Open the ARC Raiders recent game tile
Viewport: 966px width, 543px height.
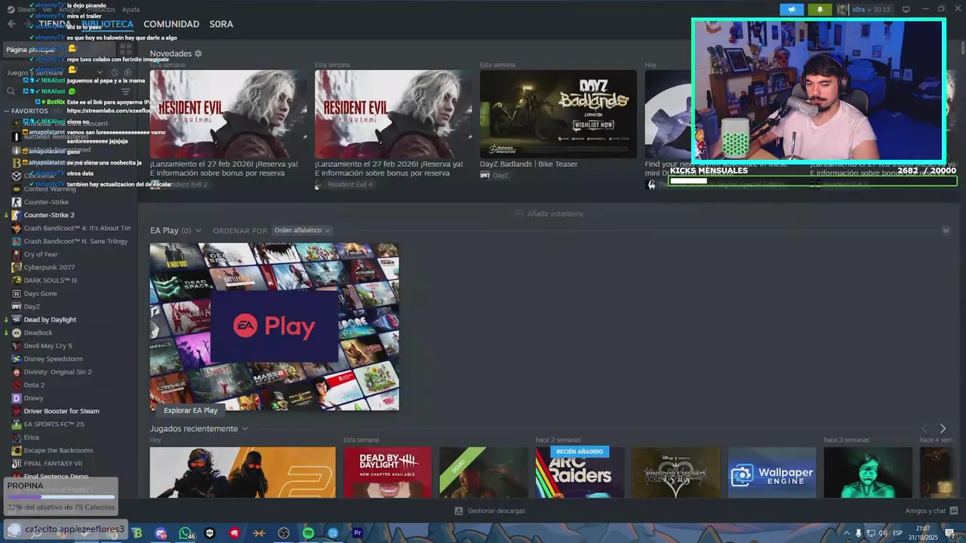click(x=580, y=472)
